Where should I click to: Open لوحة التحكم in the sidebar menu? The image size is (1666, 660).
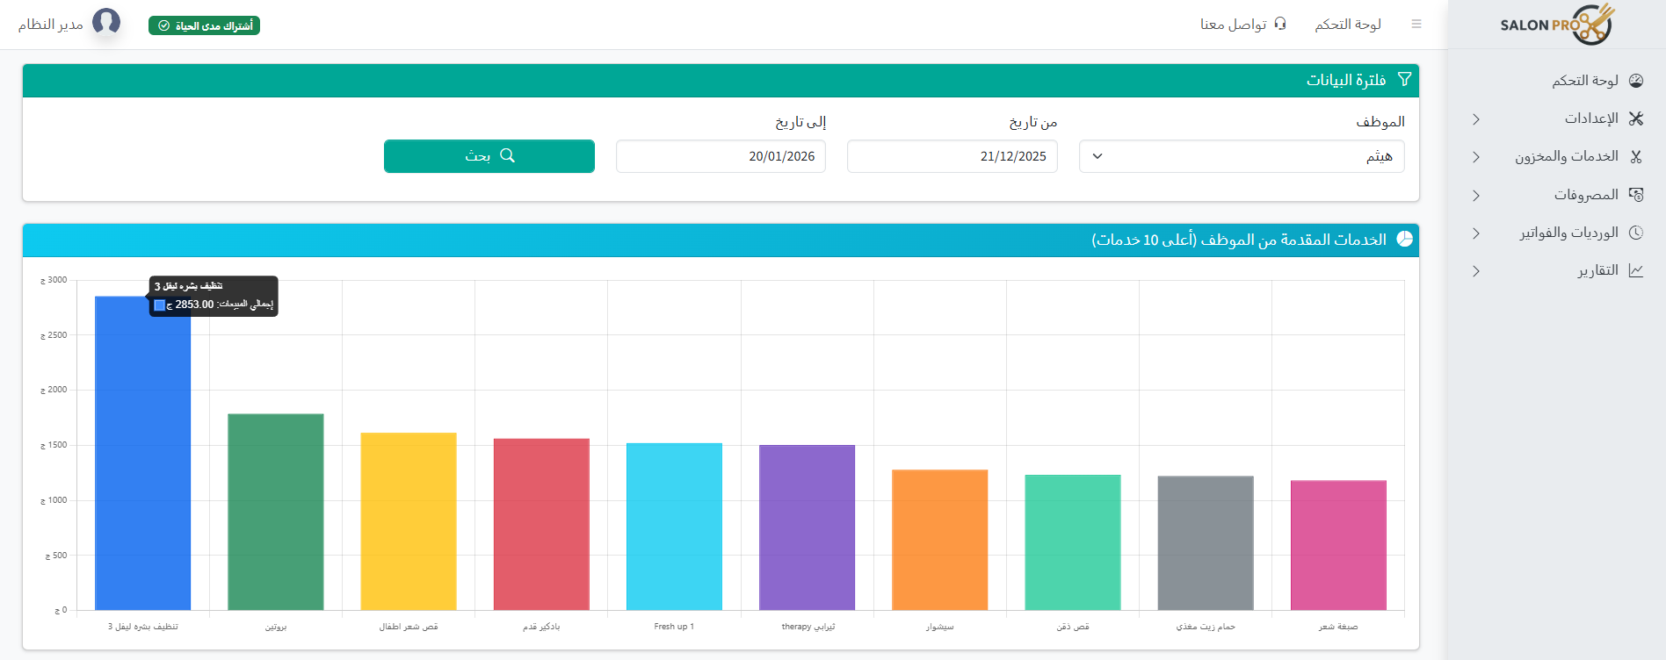pos(1584,81)
